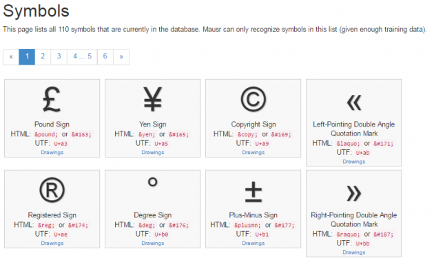This screenshot has width=434, height=260.
Task: Go to page 2
Action: (x=43, y=56)
